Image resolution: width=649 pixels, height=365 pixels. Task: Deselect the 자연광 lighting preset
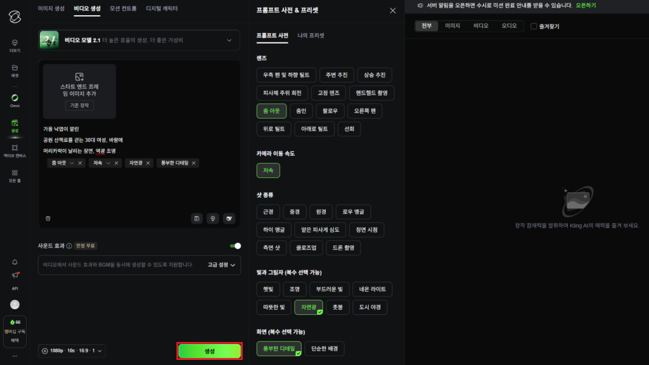click(x=309, y=307)
